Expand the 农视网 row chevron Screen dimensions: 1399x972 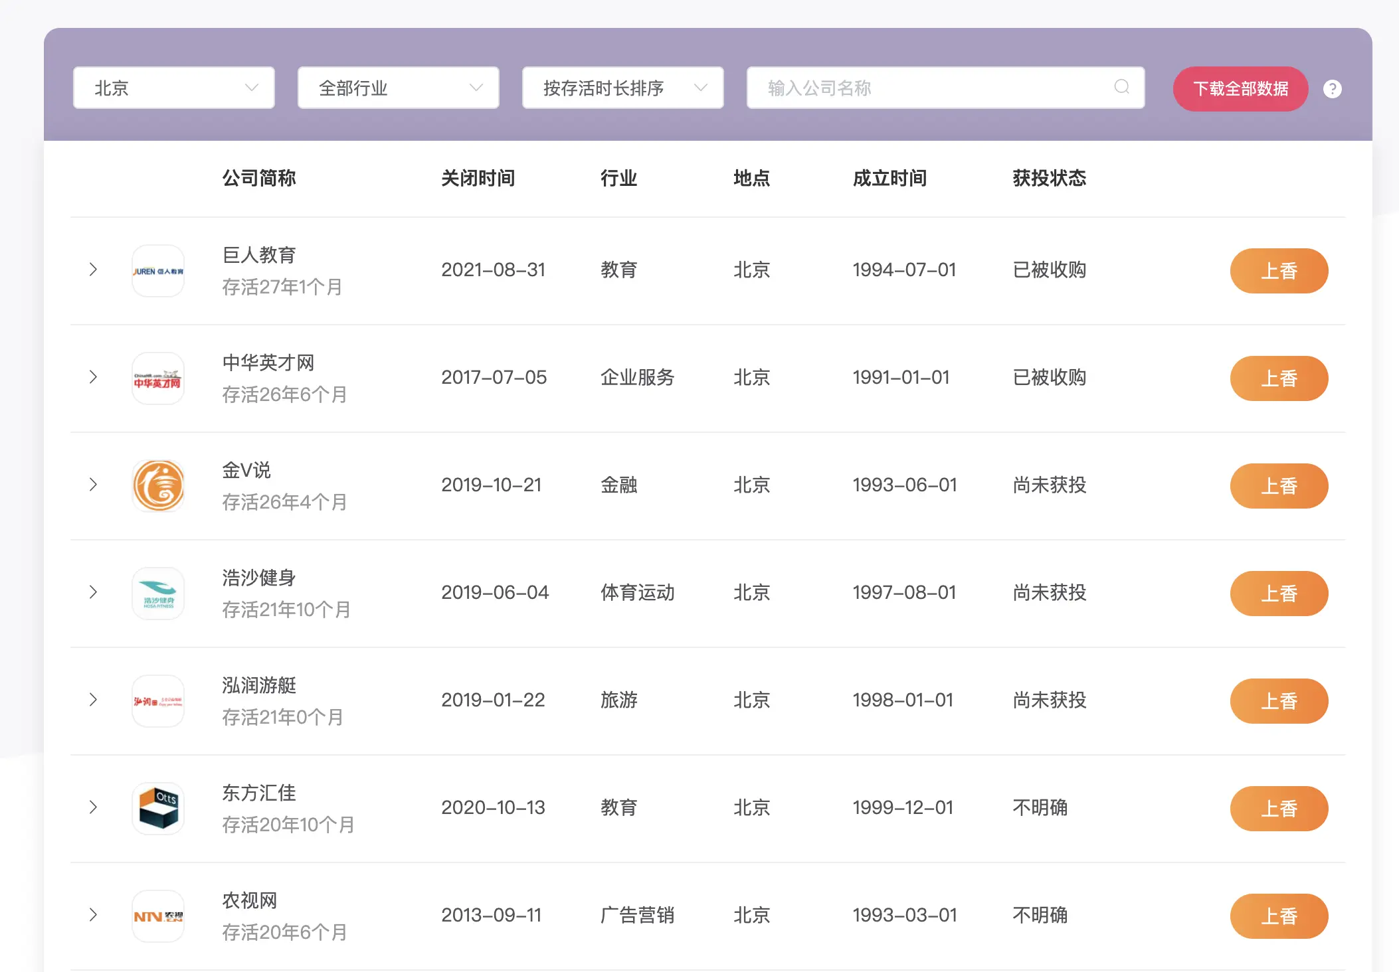(93, 915)
